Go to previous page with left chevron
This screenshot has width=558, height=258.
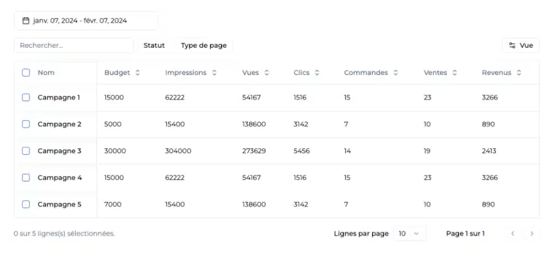(x=513, y=234)
